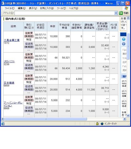Click the blue info circle icon in sidebar
Image resolution: width=131 pixels, height=149 pixels.
point(124,44)
